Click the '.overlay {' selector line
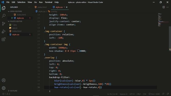Viewport: 171px width, 96px height. point(50,58)
